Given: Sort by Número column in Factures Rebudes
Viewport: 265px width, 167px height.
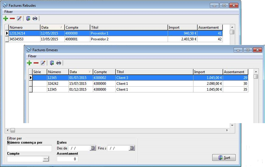Looking at the screenshot, I should [24, 27].
